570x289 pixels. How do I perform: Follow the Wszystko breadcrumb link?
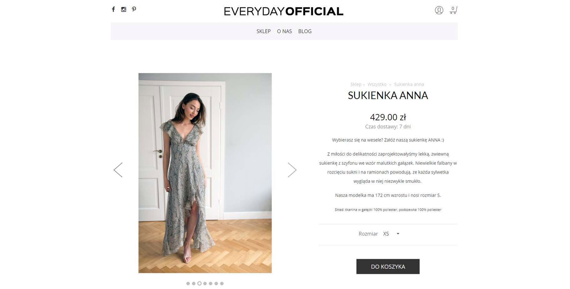pyautogui.click(x=377, y=84)
